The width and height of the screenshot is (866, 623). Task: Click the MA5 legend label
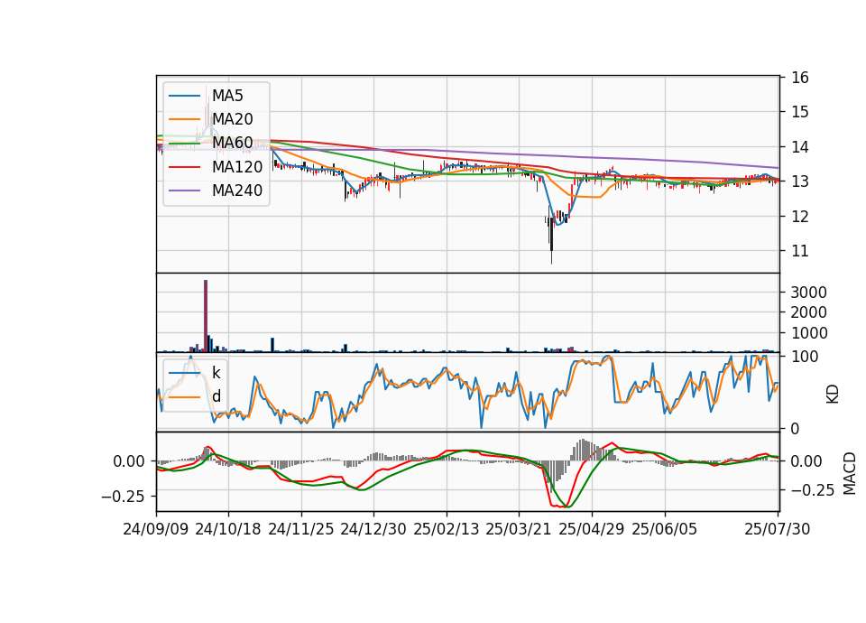[227, 96]
